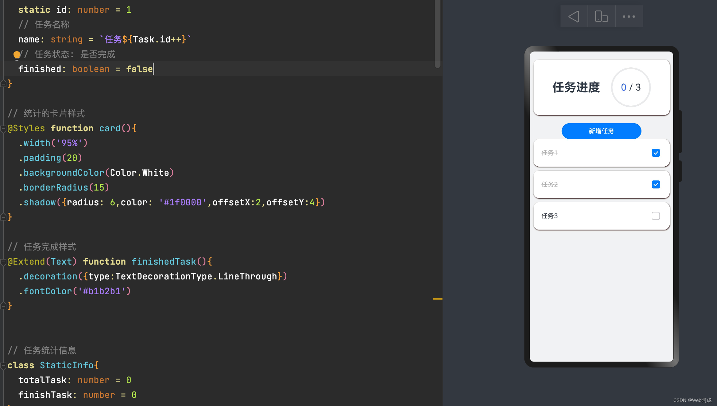Image resolution: width=717 pixels, height=406 pixels.
Task: Check the 任务3 checkbox
Action: [656, 216]
